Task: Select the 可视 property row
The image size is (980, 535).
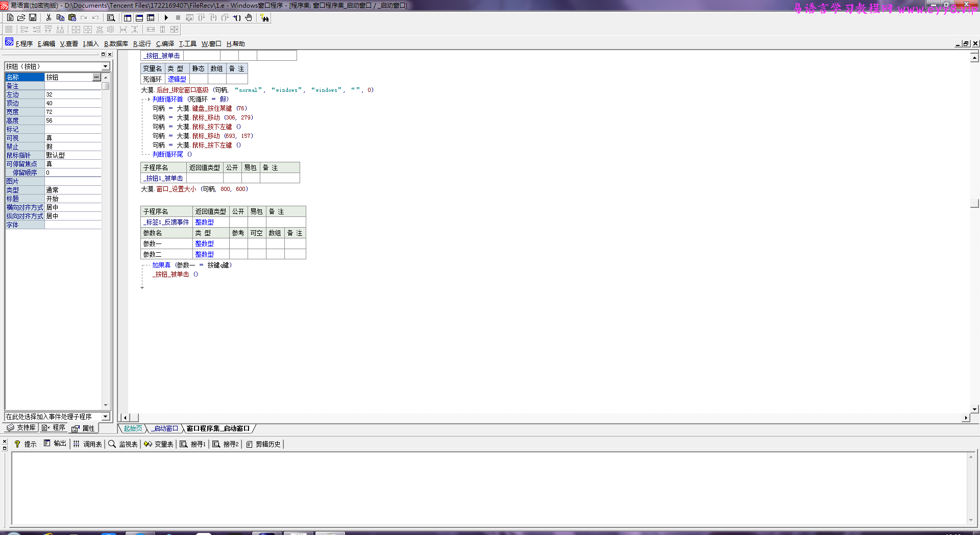Action: coord(53,138)
